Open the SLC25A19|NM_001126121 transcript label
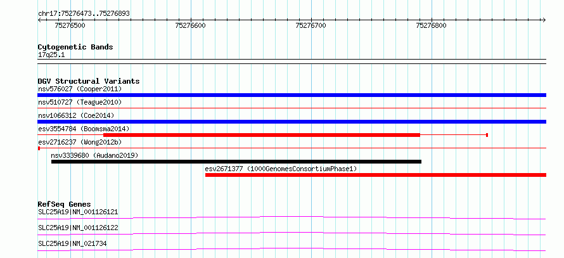Viewport: 564px width, 258px height. pyautogui.click(x=78, y=212)
